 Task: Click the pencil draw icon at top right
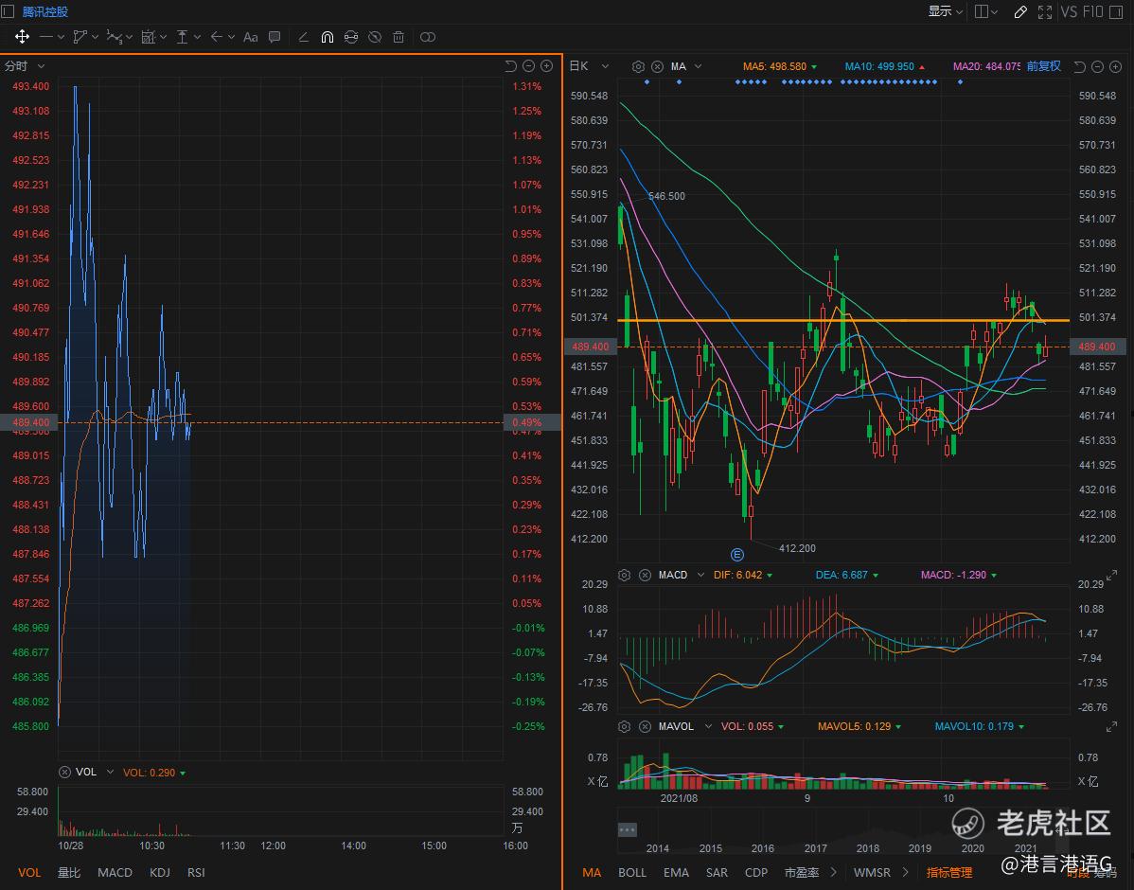tap(1020, 12)
